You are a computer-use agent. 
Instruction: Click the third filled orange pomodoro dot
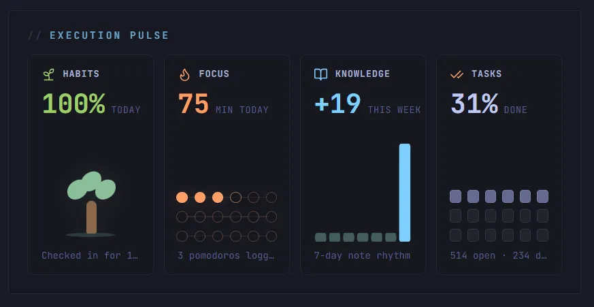click(x=218, y=197)
